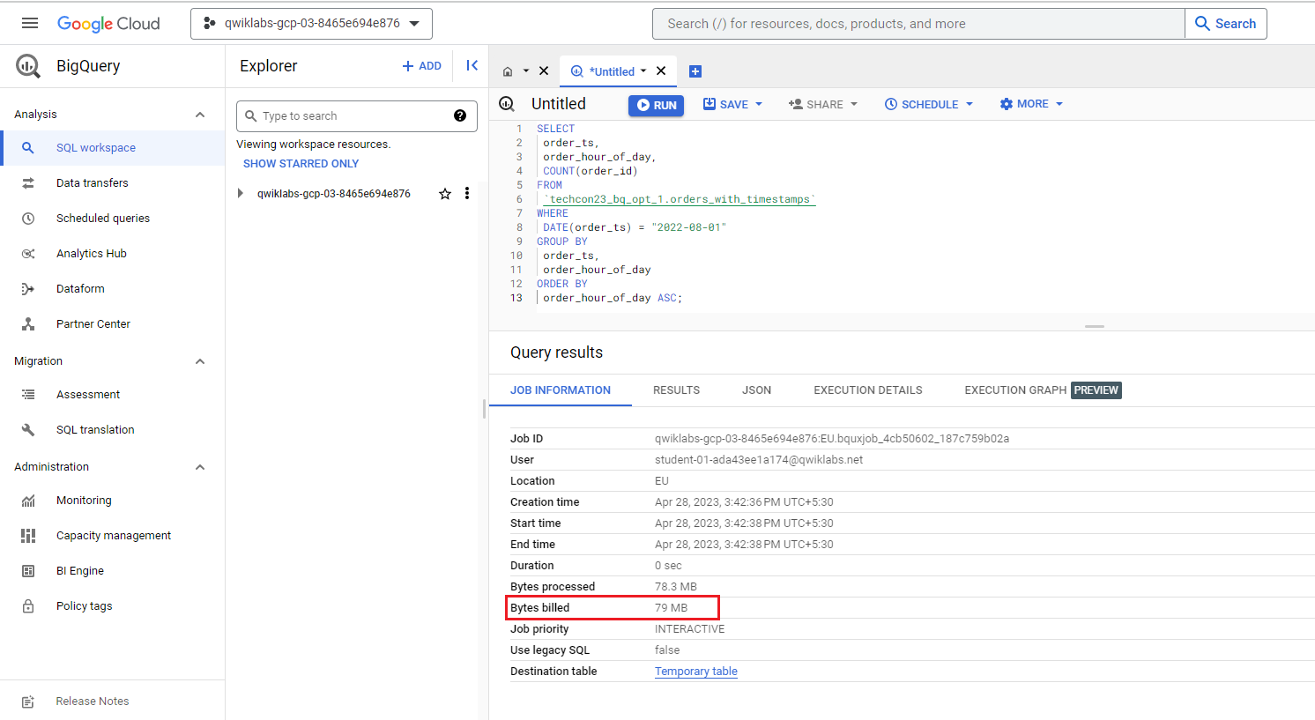Open Capacity management
Image resolution: width=1315 pixels, height=720 pixels.
(x=113, y=536)
